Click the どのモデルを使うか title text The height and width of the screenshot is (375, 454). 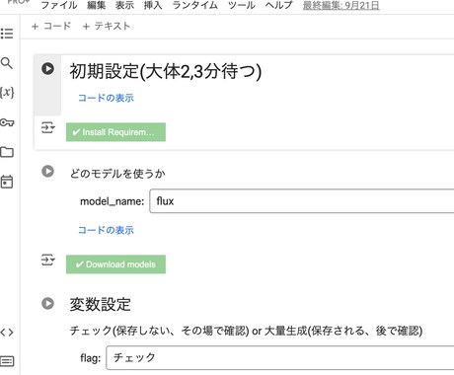117,174
